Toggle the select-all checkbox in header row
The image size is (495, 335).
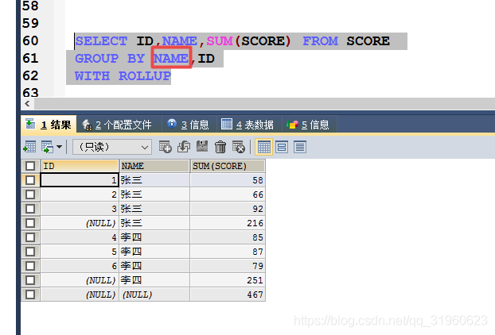tap(30, 166)
